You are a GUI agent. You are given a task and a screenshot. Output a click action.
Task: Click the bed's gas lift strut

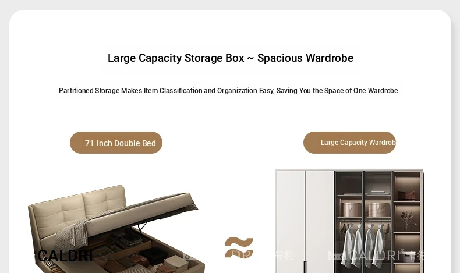[x=142, y=226]
